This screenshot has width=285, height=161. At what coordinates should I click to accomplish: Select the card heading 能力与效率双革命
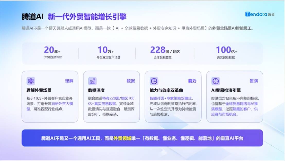pyautogui.click(x=166, y=90)
